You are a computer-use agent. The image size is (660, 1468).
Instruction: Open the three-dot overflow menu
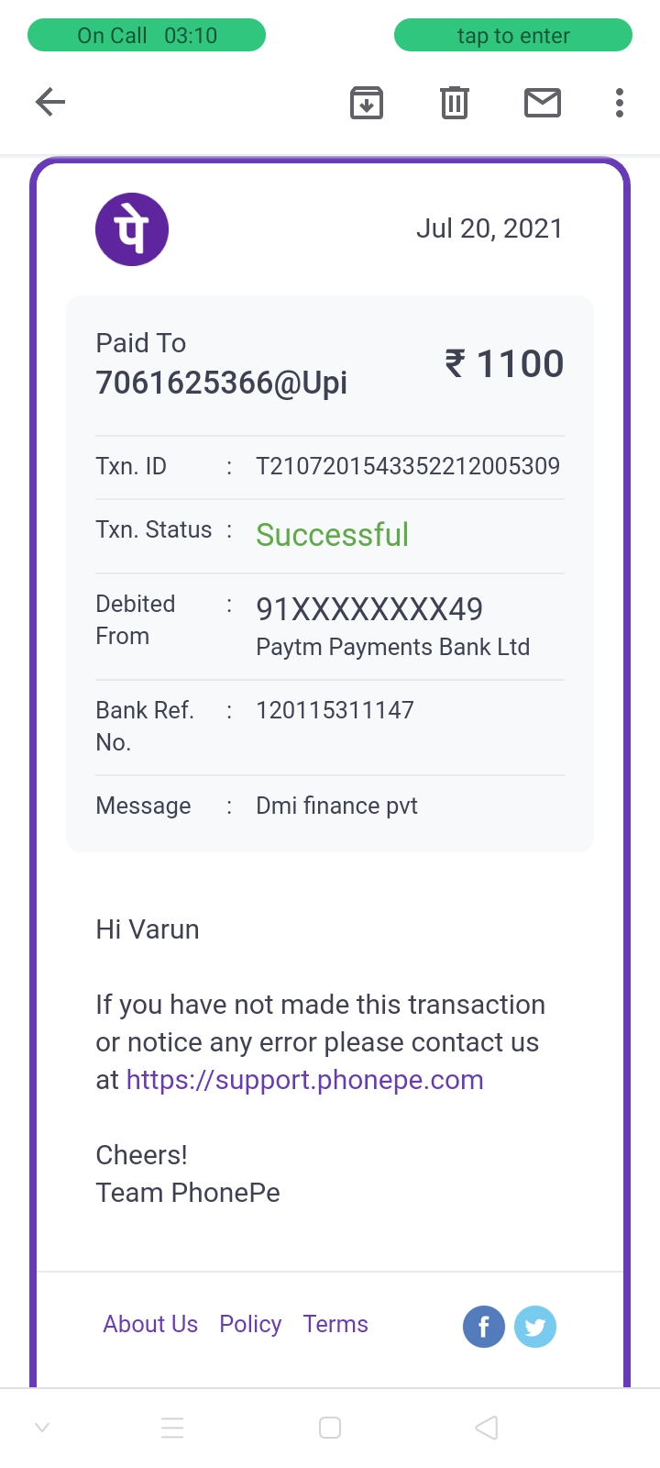pyautogui.click(x=620, y=103)
